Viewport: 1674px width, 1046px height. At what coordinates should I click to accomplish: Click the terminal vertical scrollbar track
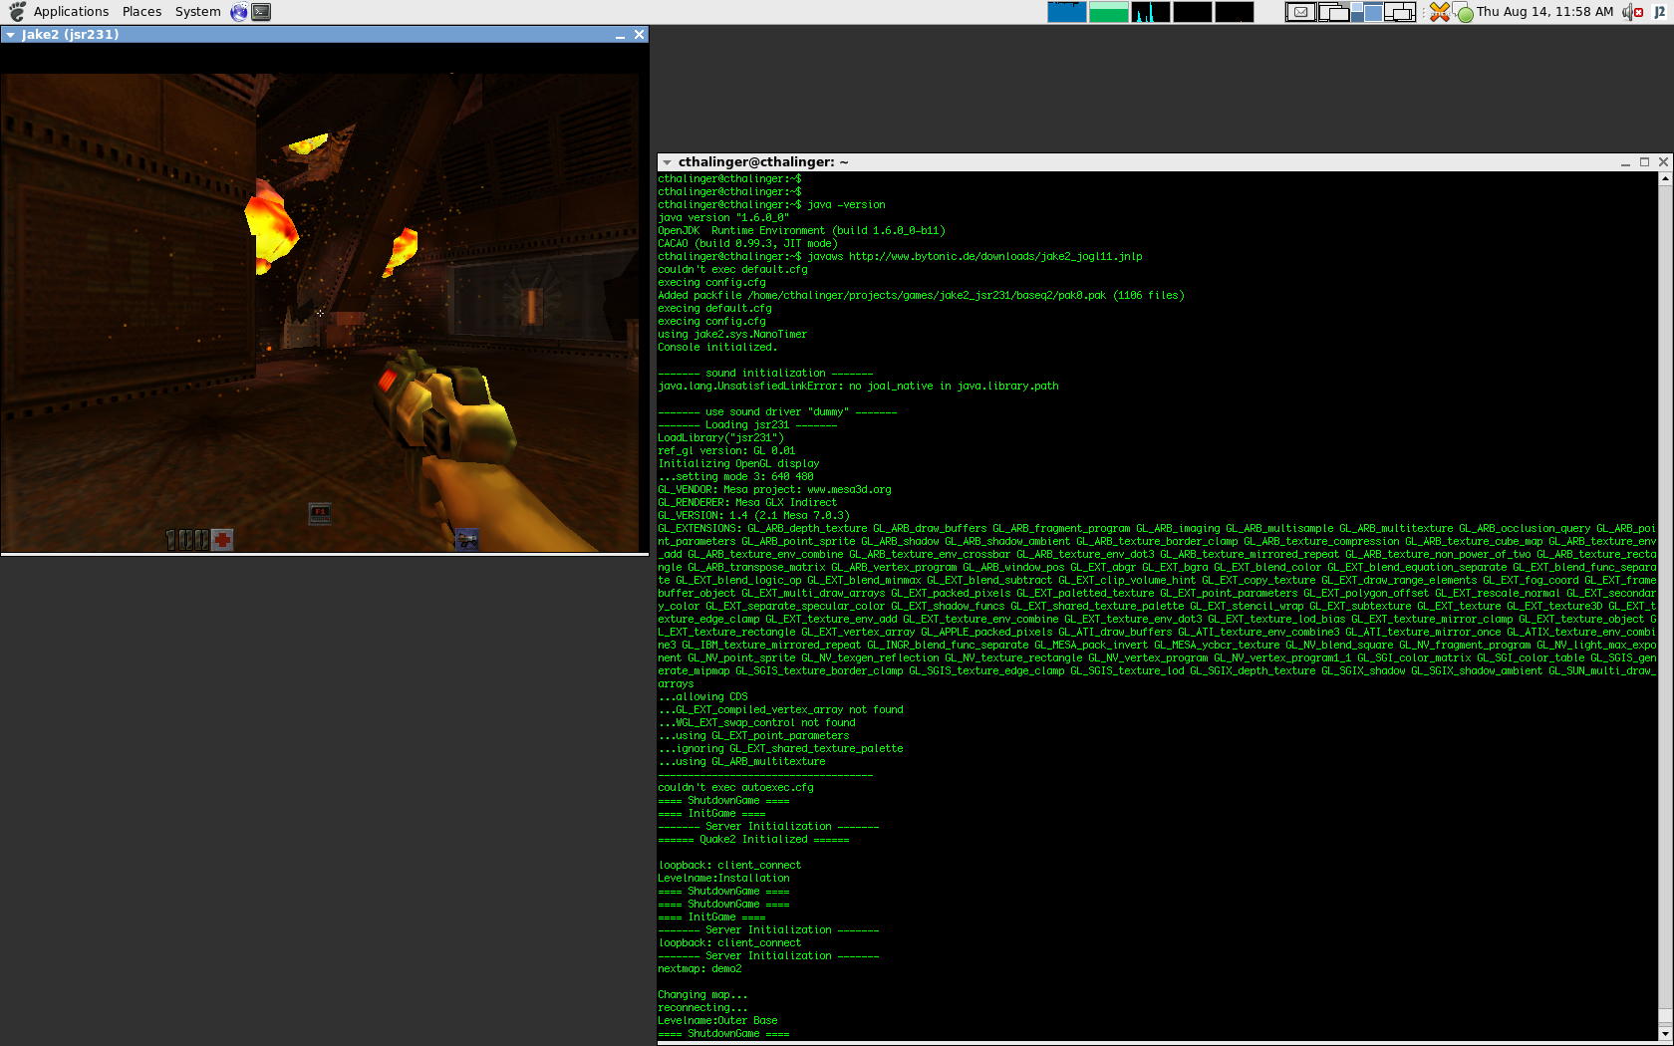pyautogui.click(x=1665, y=606)
